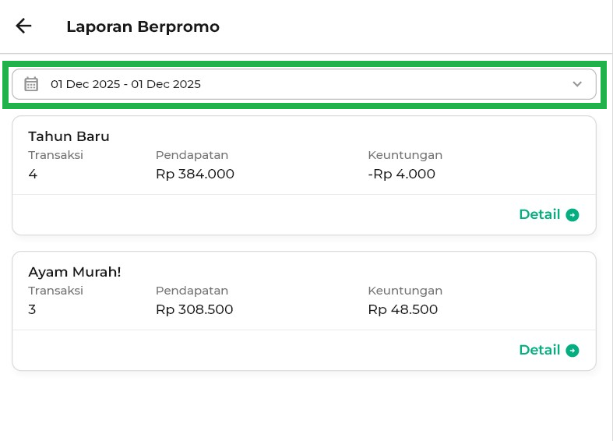
Task: Click arrow icon beside Tahun Baru Detail
Action: click(x=572, y=215)
